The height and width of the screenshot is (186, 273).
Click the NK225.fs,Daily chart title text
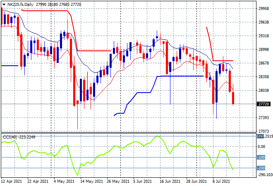(20, 5)
